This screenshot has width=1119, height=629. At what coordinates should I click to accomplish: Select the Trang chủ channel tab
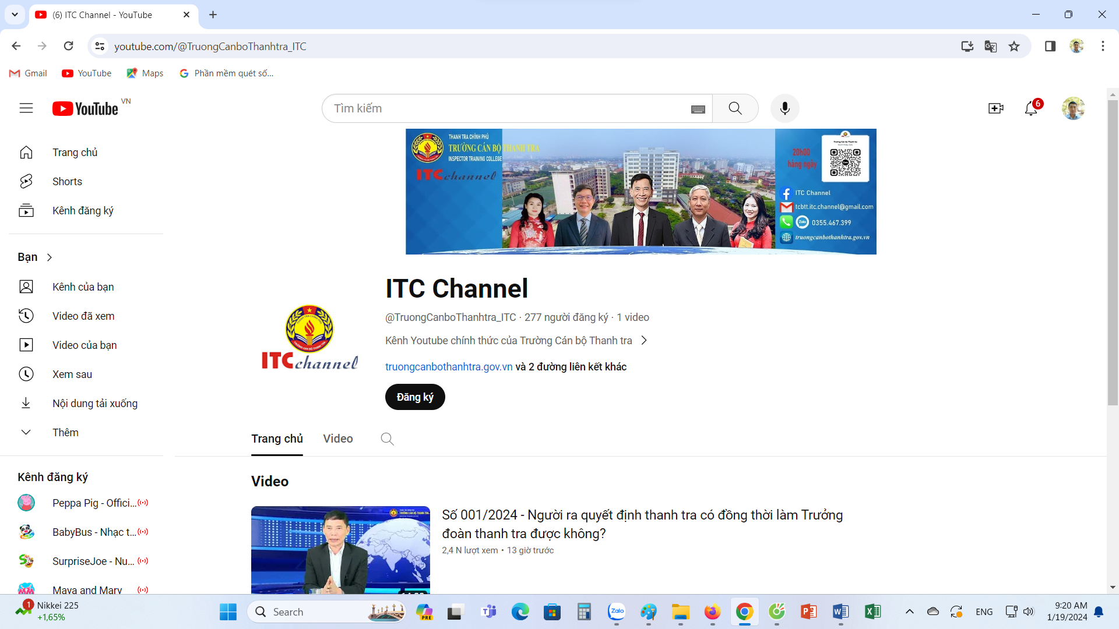coord(277,439)
